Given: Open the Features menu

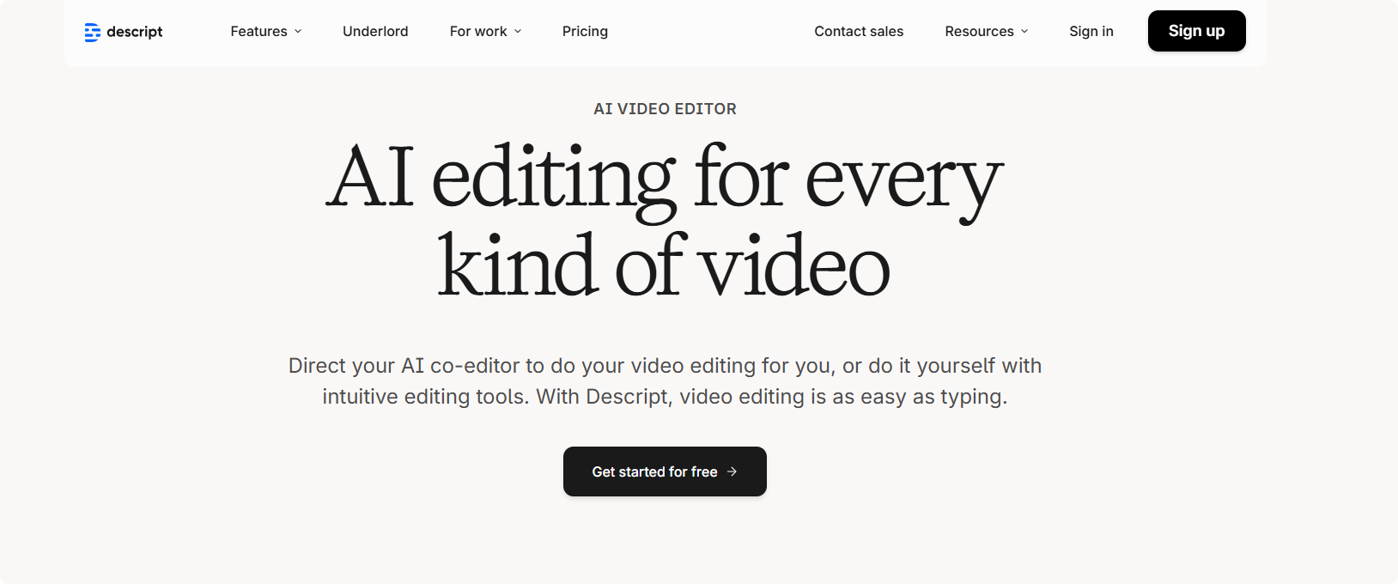Looking at the screenshot, I should pos(258,32).
